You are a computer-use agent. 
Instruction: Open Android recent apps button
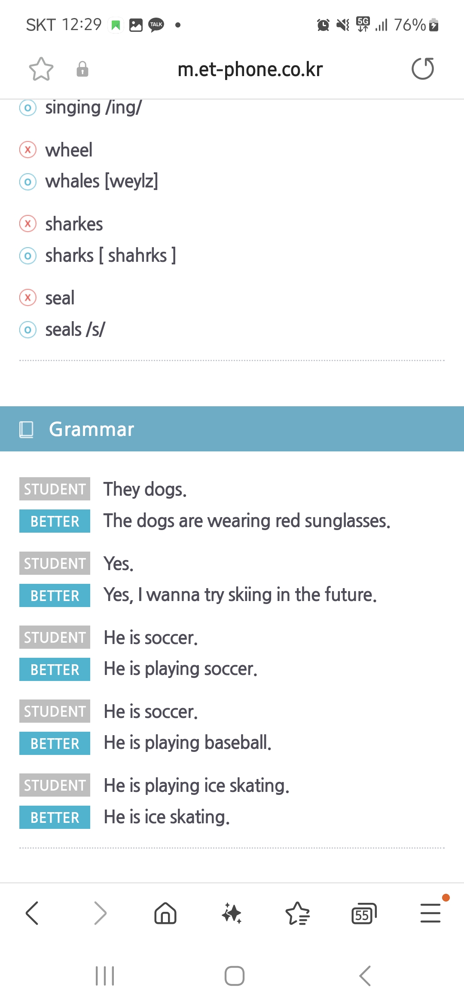click(105, 976)
